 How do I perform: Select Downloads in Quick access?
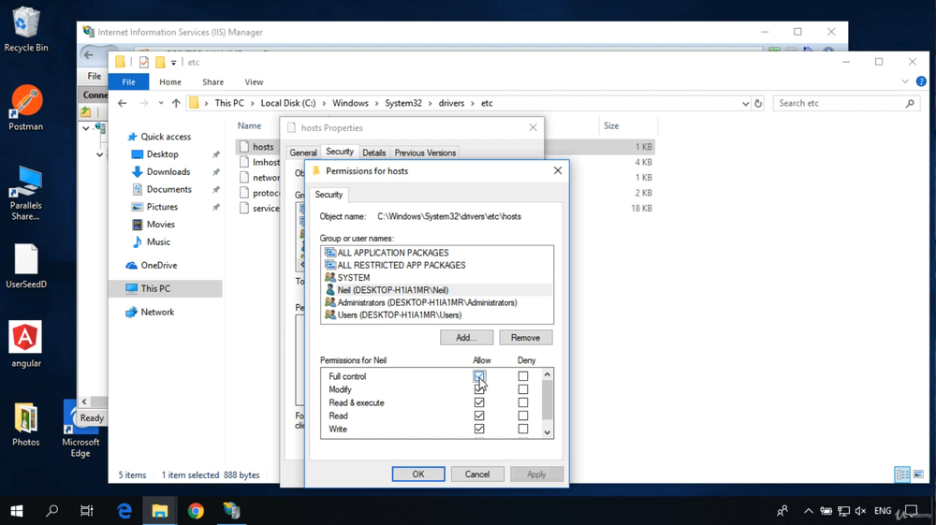pyautogui.click(x=168, y=172)
